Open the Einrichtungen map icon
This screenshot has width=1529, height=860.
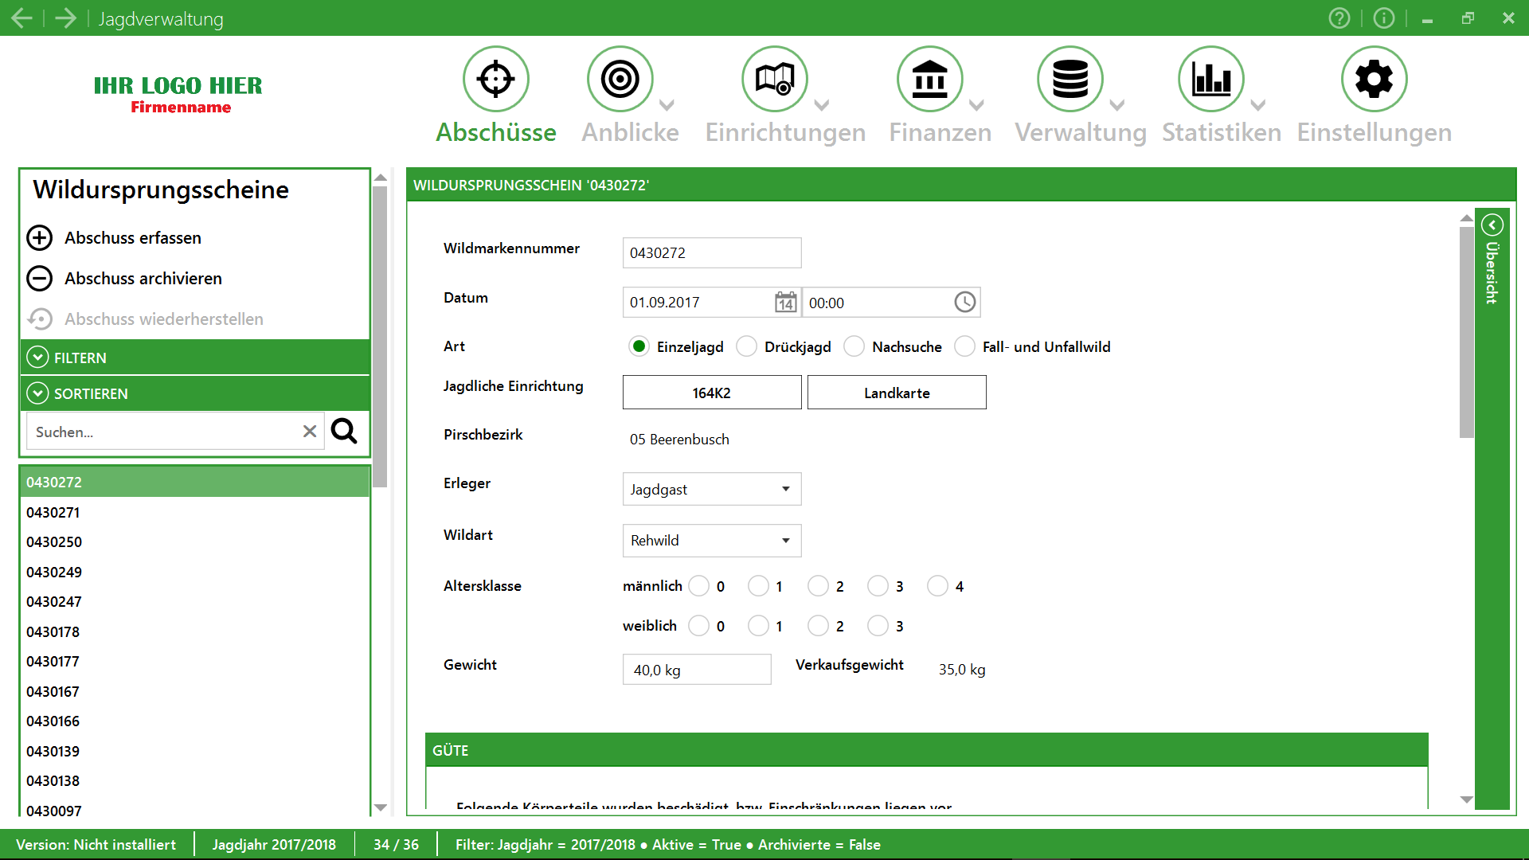click(x=774, y=79)
